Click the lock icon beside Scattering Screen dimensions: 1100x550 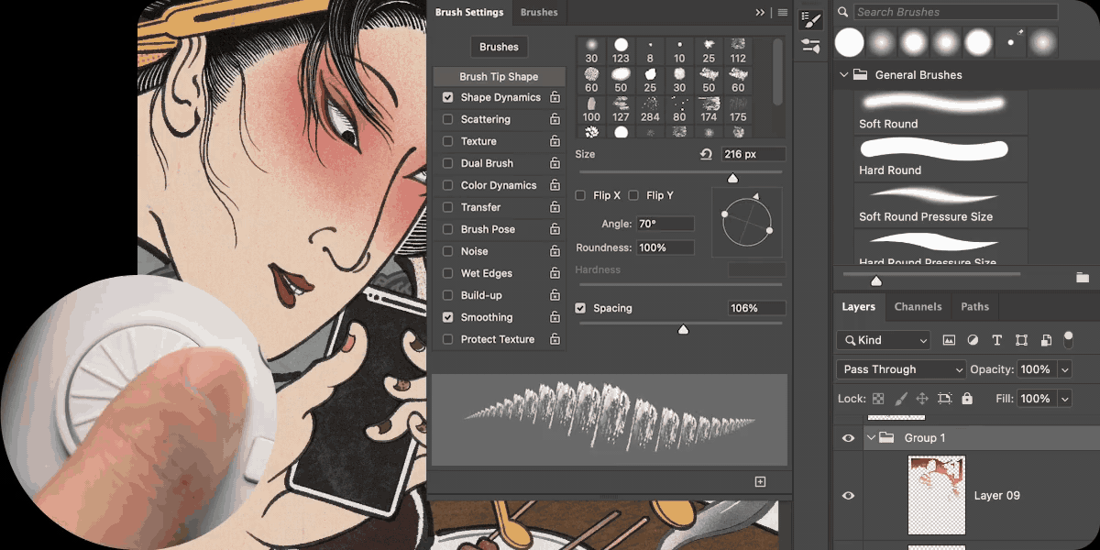[x=555, y=119]
